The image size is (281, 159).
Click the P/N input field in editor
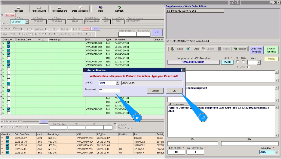tap(193, 144)
